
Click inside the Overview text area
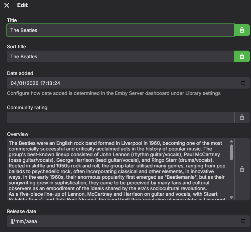click(117, 169)
